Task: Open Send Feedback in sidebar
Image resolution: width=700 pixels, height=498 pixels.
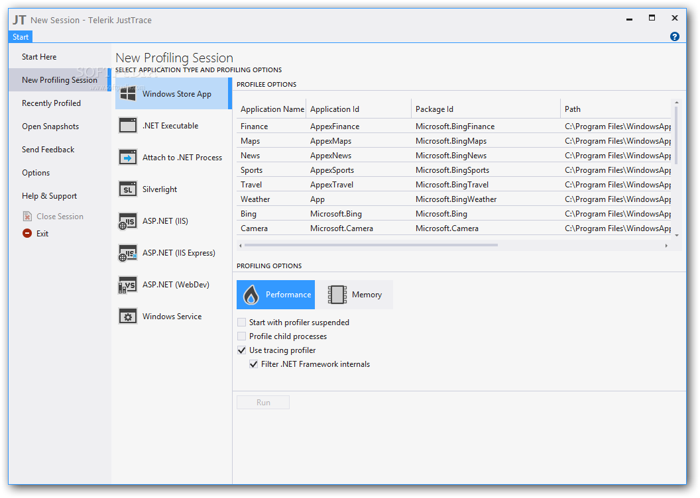Action: tap(48, 150)
